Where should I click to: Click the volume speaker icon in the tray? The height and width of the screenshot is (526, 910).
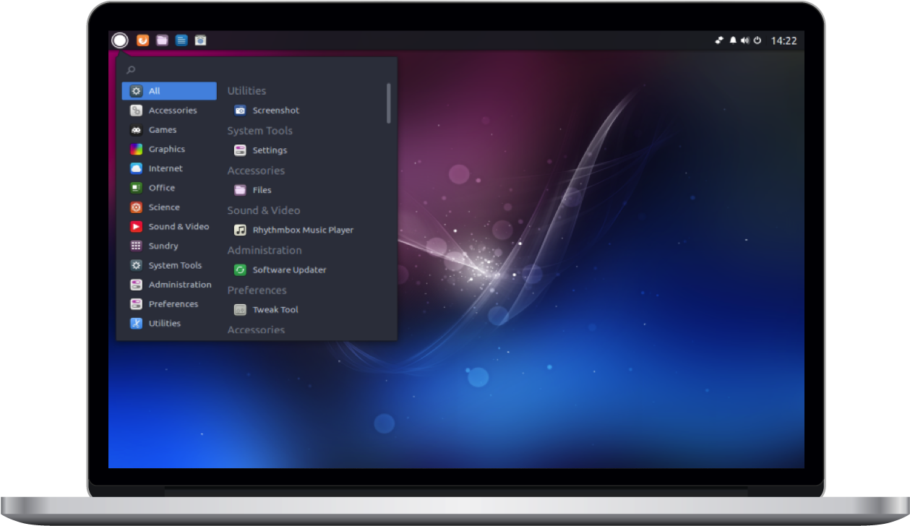(745, 40)
